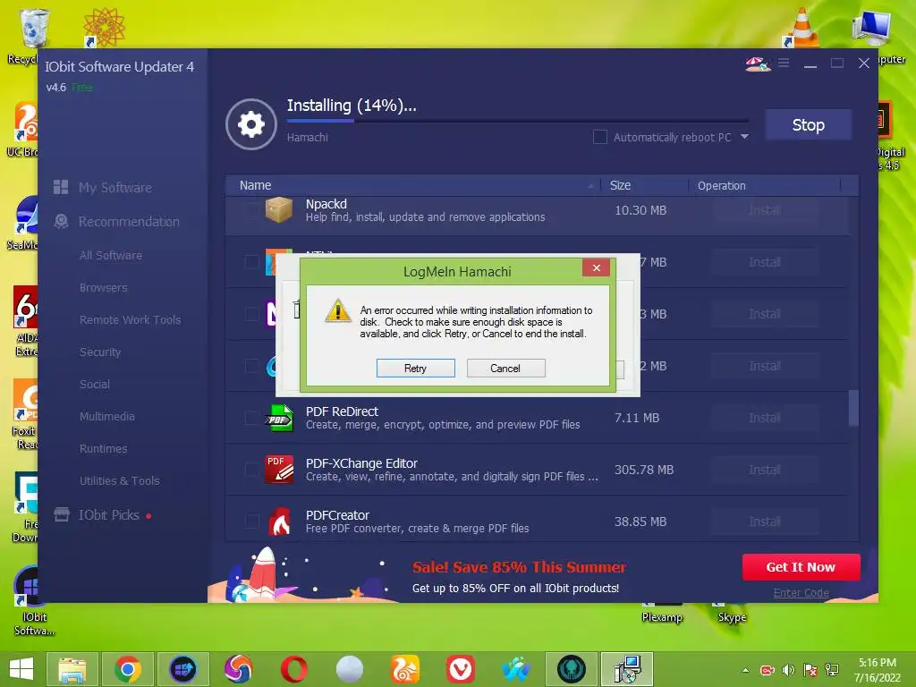Open My Software section
This screenshot has width=916, height=687.
point(115,188)
